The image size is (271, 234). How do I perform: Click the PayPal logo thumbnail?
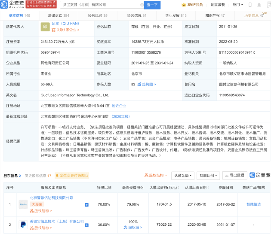tap(23, 225)
